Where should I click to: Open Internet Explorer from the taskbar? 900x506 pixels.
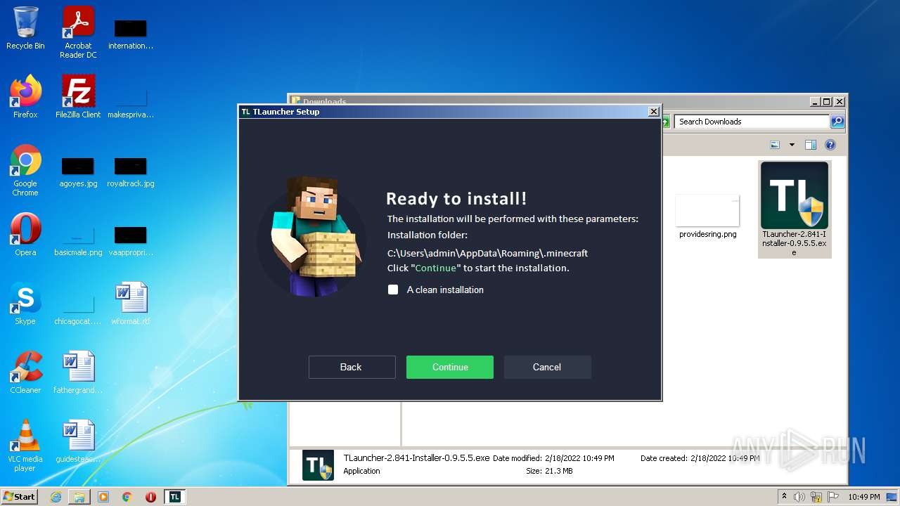[56, 497]
